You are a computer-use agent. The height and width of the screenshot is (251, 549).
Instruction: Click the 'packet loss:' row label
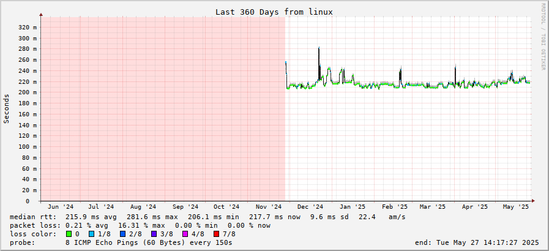pos(35,225)
